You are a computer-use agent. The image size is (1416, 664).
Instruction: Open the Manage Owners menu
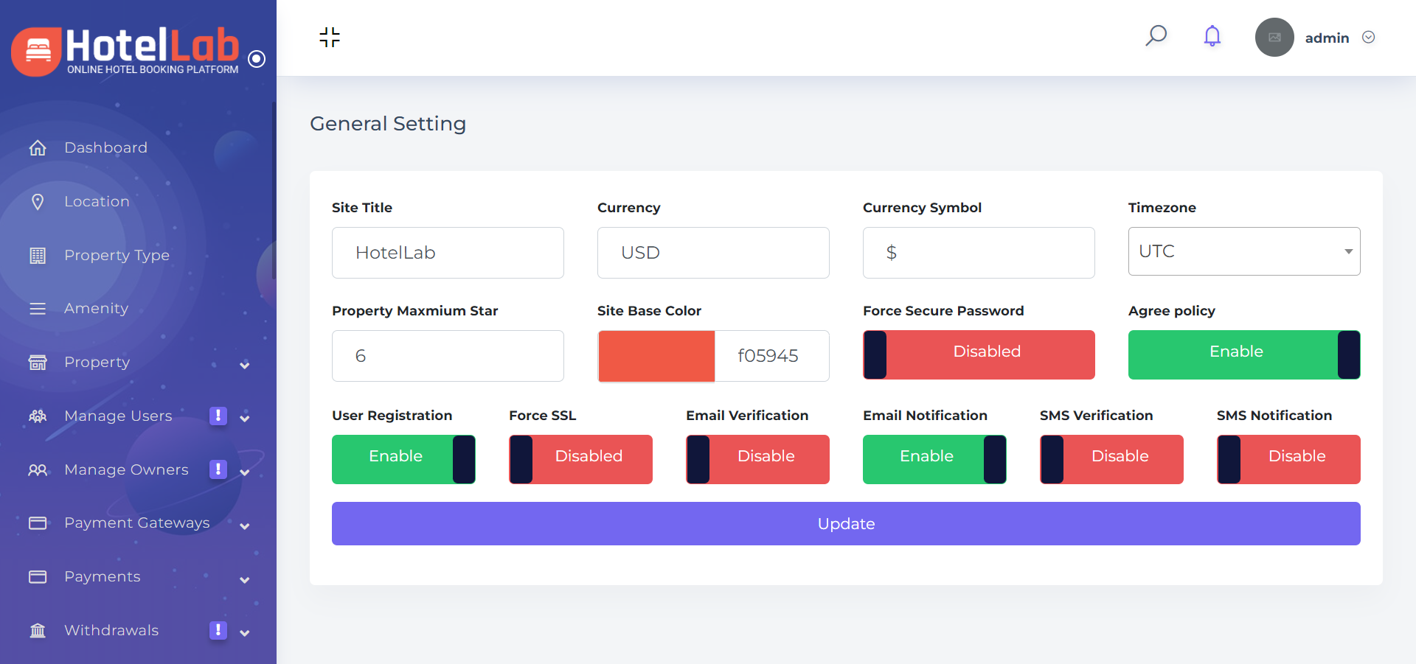click(126, 470)
